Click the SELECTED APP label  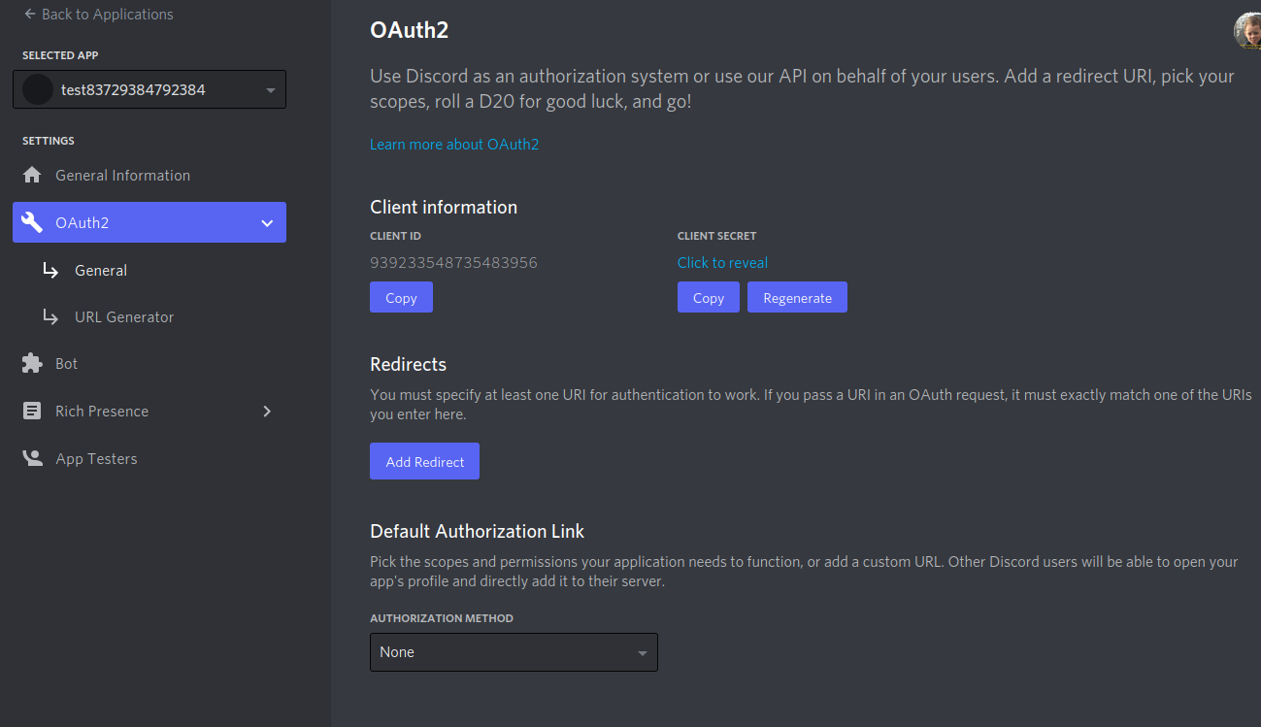[x=60, y=55]
